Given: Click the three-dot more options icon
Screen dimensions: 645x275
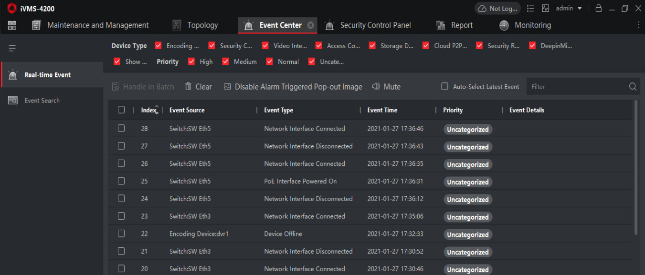Looking at the screenshot, I should tap(639, 25).
